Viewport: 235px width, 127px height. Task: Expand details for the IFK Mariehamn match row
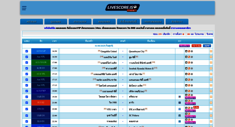[211, 109]
